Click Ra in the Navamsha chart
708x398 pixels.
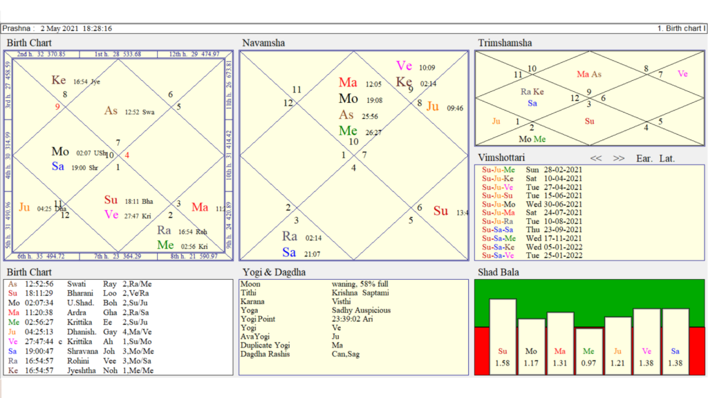coord(290,236)
